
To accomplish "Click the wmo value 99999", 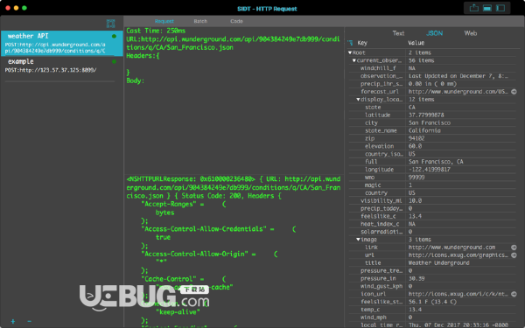I will coord(416,177).
